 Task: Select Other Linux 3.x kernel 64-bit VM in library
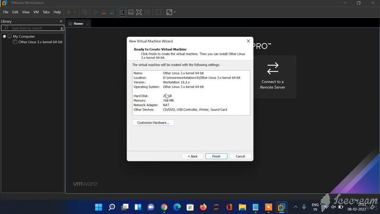tap(40, 42)
